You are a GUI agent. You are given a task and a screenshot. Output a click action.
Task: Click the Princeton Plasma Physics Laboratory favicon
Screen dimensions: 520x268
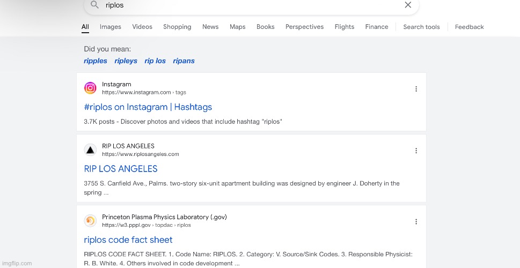coord(90,221)
